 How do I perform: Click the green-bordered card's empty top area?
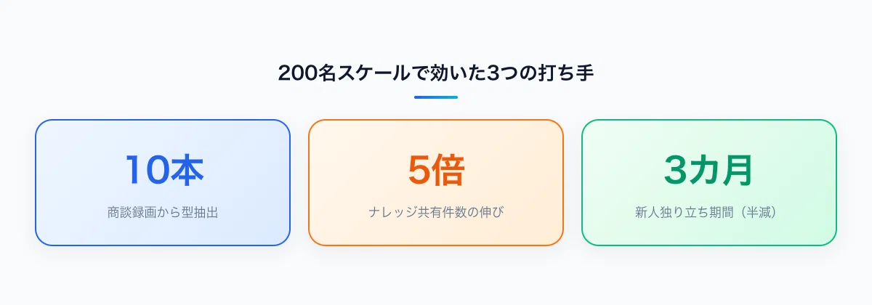tap(709, 135)
